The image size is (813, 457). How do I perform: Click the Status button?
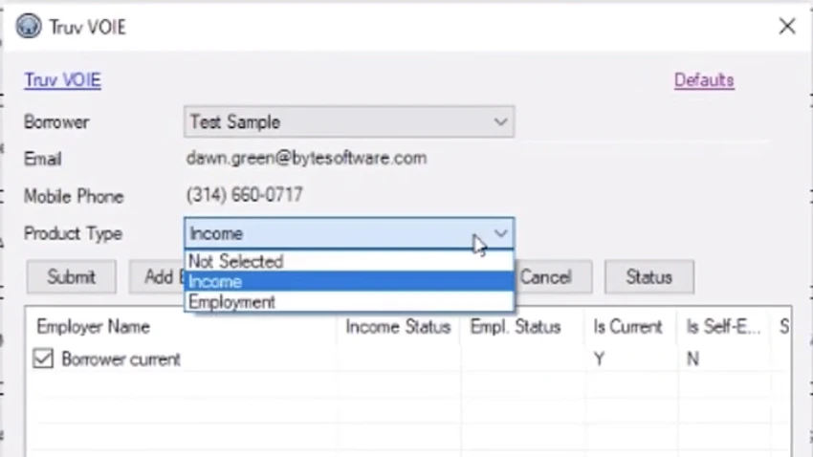648,277
